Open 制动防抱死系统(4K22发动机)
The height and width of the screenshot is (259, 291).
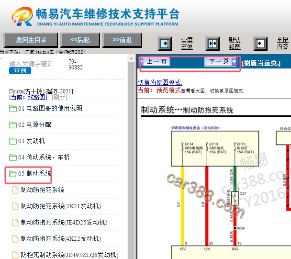coord(61,238)
